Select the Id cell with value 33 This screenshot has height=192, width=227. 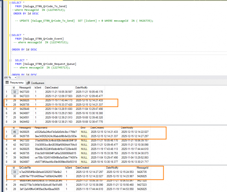pyautogui.click(x=15, y=172)
